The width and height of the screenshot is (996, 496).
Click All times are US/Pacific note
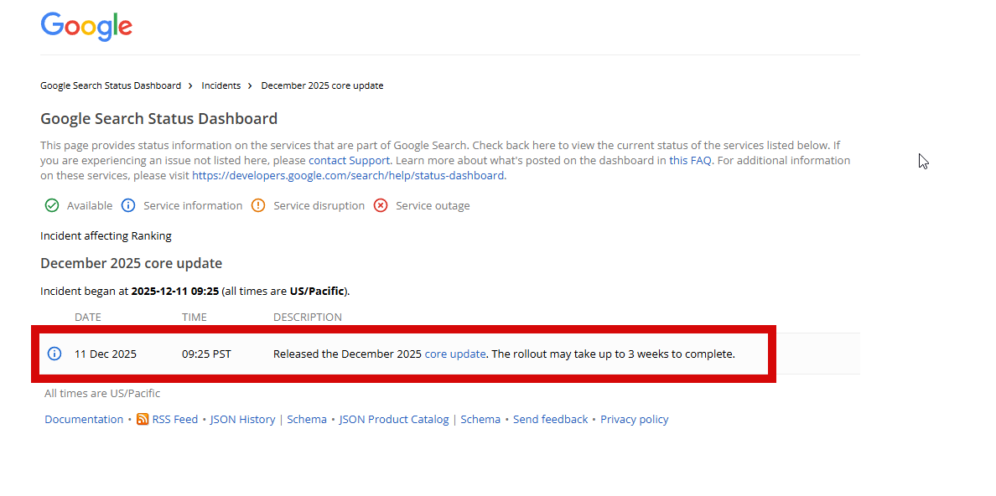click(102, 393)
